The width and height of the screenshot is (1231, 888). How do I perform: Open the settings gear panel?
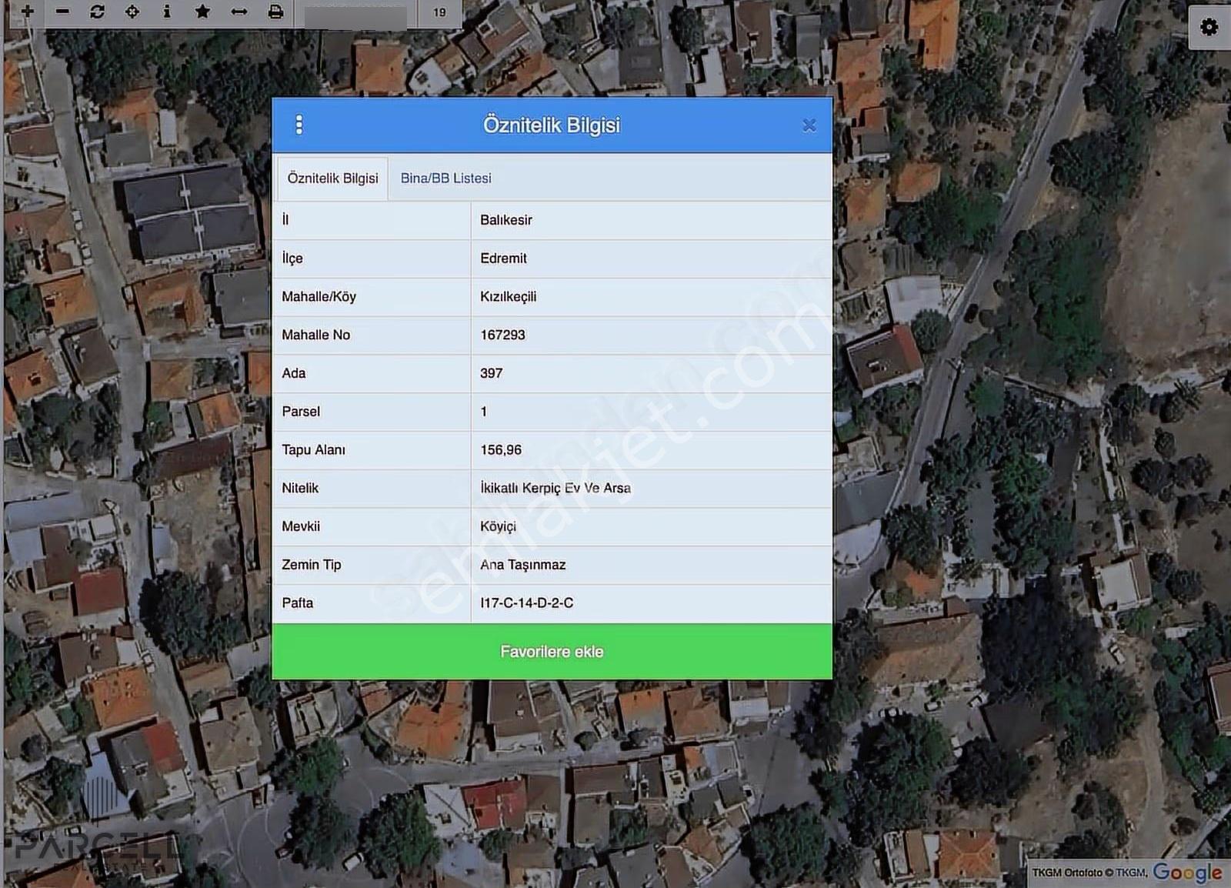click(1209, 27)
